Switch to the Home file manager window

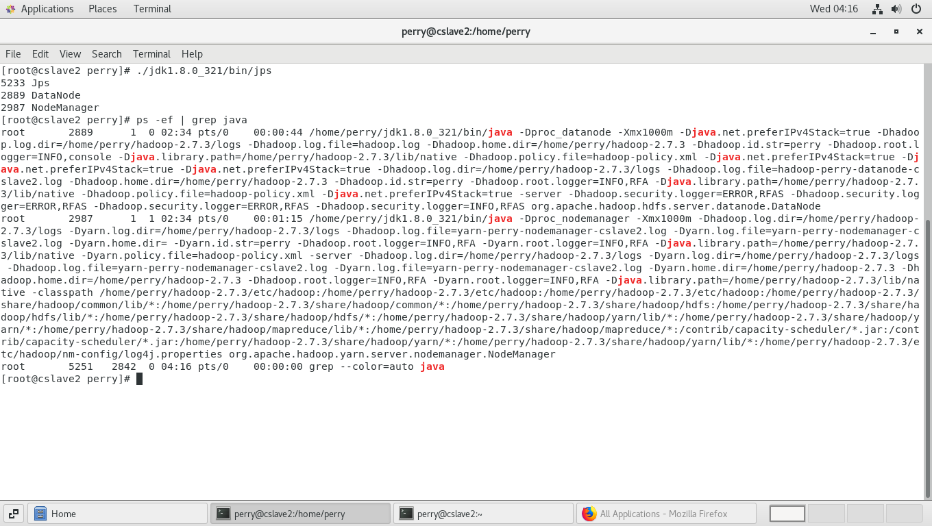pos(117,514)
